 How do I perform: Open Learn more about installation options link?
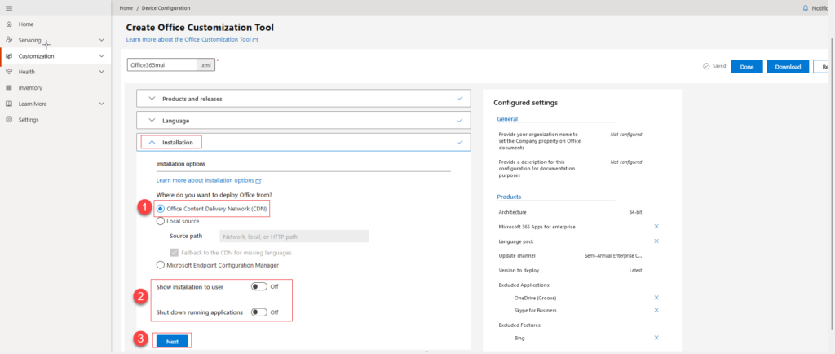(205, 181)
